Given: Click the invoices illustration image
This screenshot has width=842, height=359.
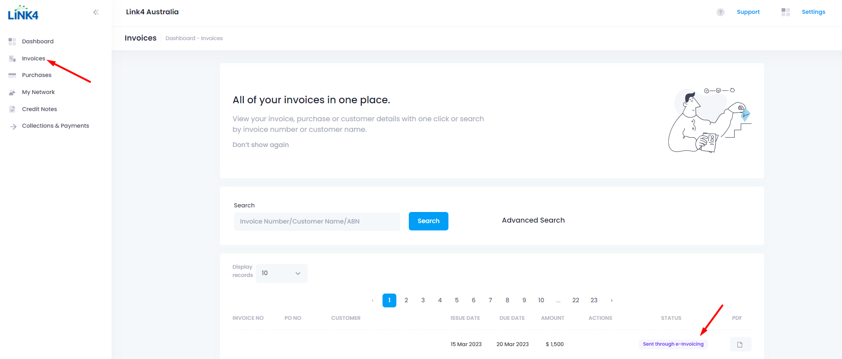Looking at the screenshot, I should click(x=710, y=120).
